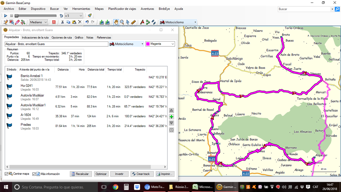Add a waypoint with the green plus

pos(172,117)
